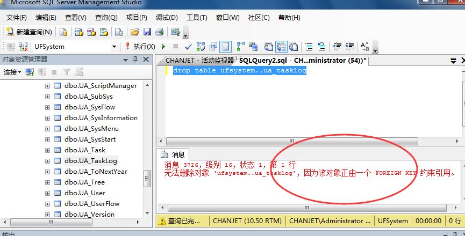This screenshot has height=236, width=465.
Task: Click the Database Engine Query icon
Action: [63, 32]
